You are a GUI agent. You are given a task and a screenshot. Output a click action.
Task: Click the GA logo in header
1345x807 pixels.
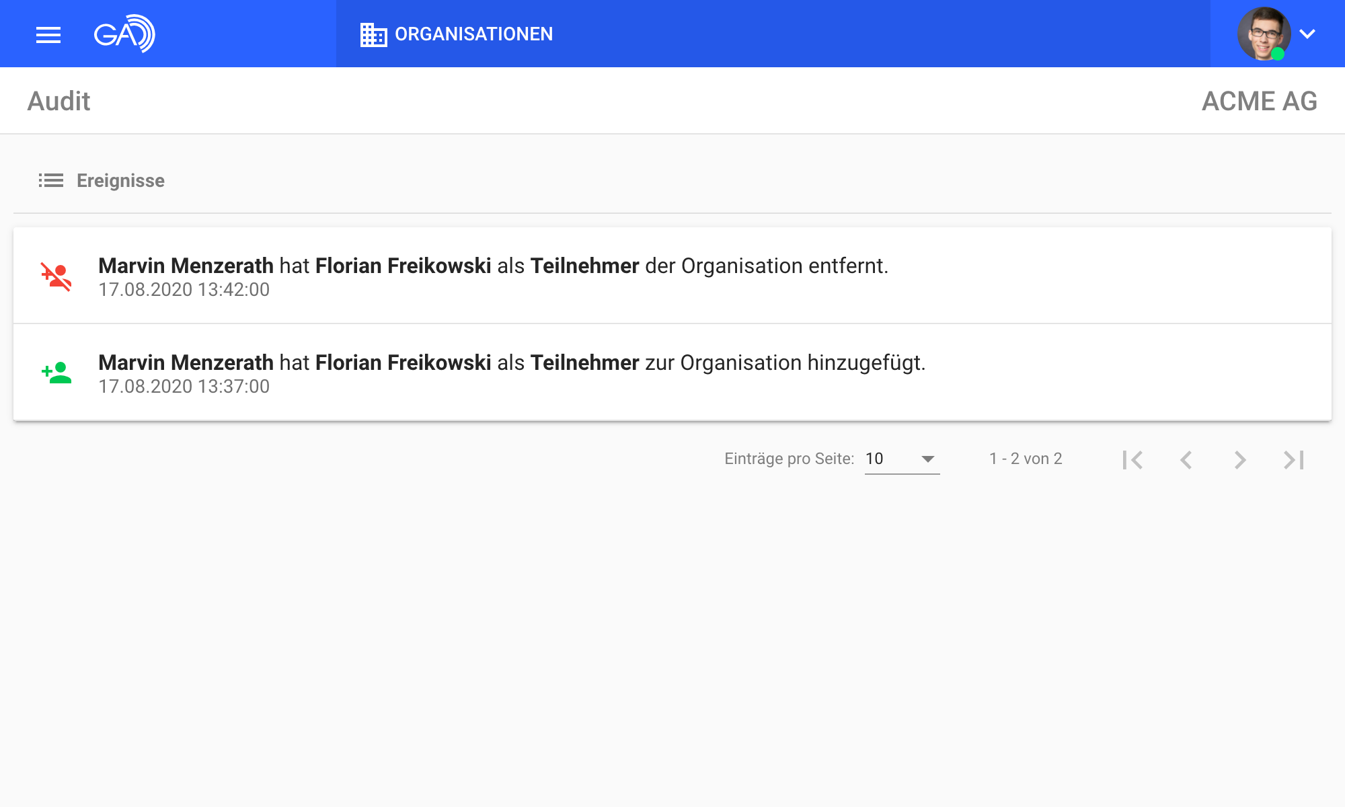click(x=124, y=34)
